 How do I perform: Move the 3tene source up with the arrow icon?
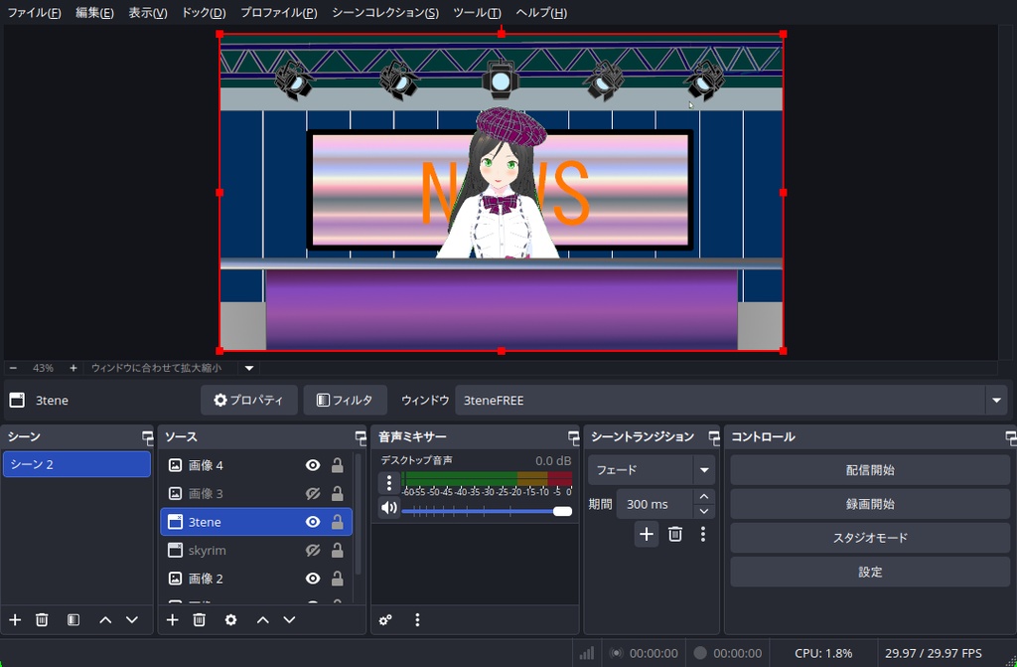(262, 619)
